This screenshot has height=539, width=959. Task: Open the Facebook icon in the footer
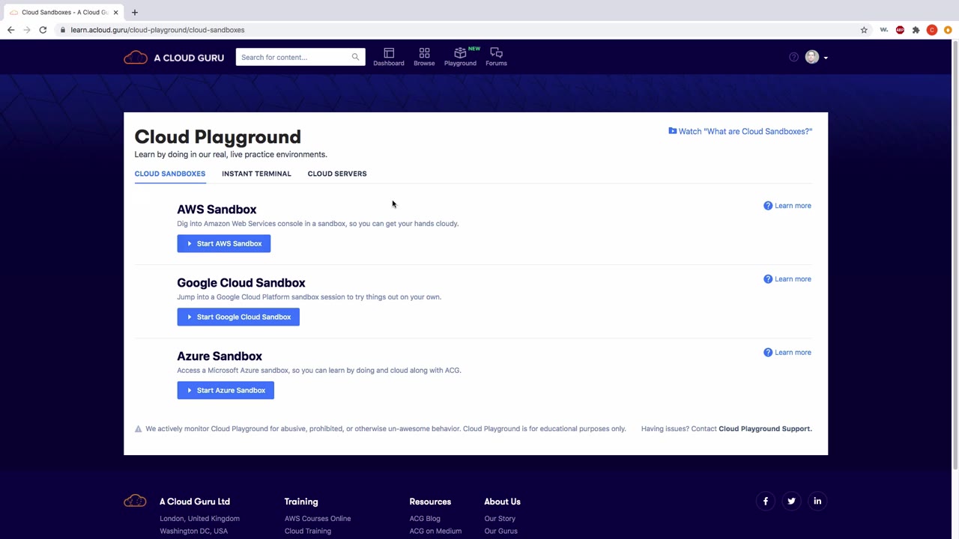click(x=766, y=502)
